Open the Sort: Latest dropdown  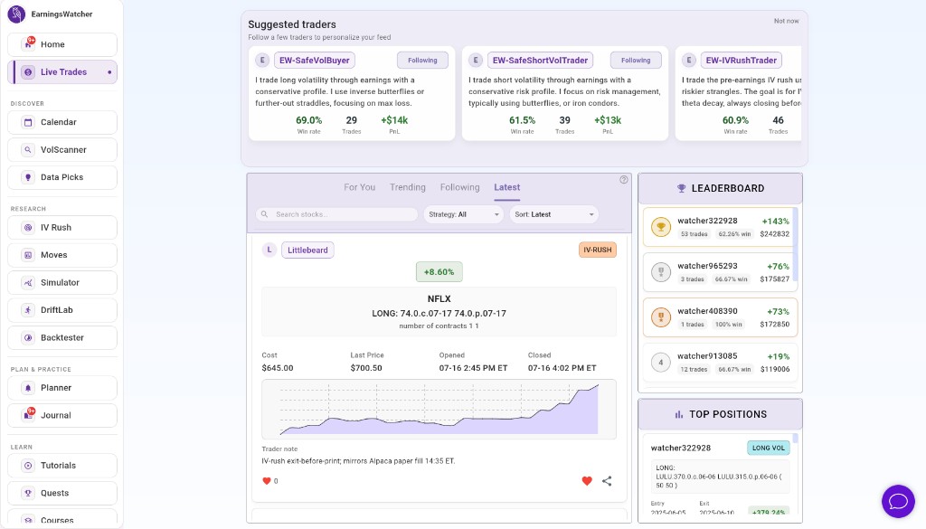554,214
